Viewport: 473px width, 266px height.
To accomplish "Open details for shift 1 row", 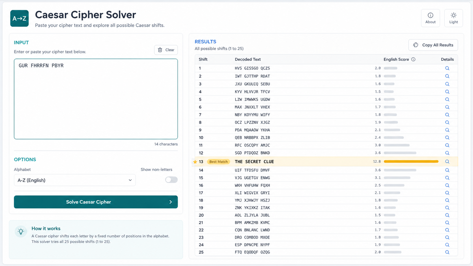I will click(447, 68).
